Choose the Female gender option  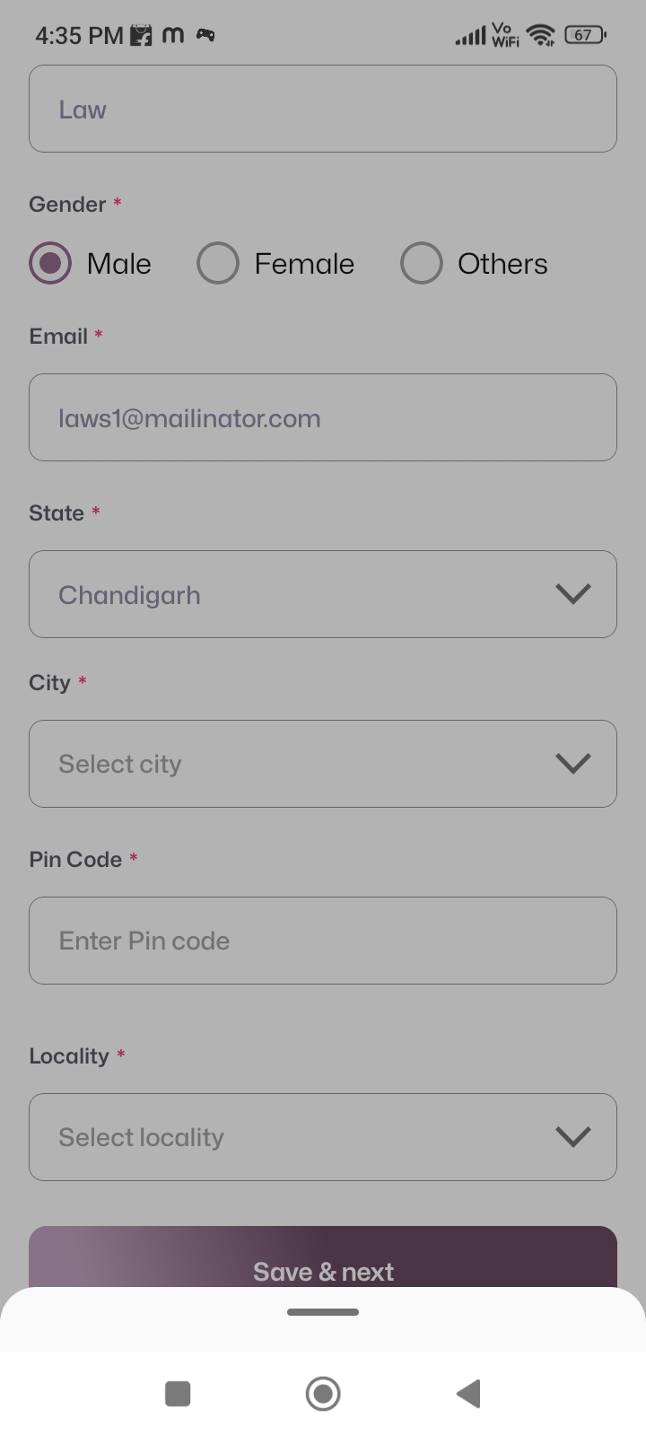point(218,264)
